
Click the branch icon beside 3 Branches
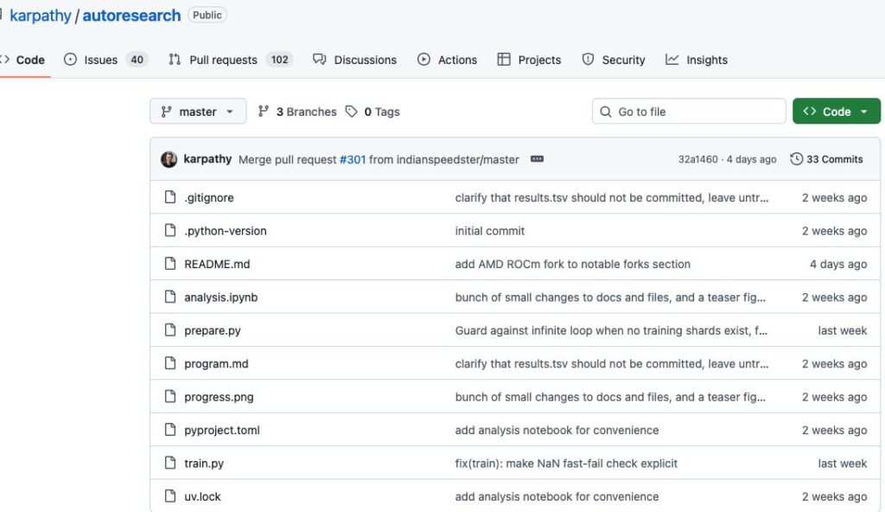point(264,112)
